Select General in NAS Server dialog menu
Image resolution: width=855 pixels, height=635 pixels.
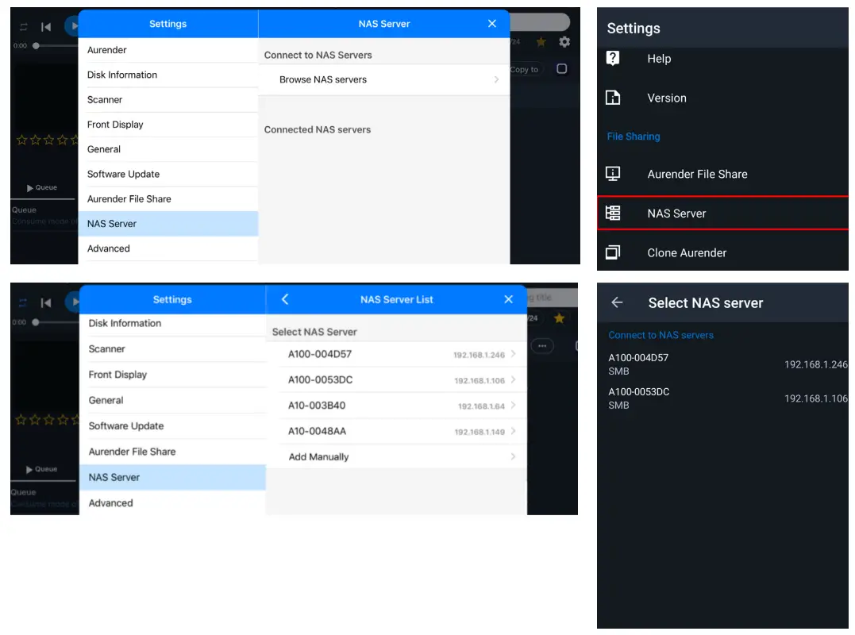(x=168, y=149)
